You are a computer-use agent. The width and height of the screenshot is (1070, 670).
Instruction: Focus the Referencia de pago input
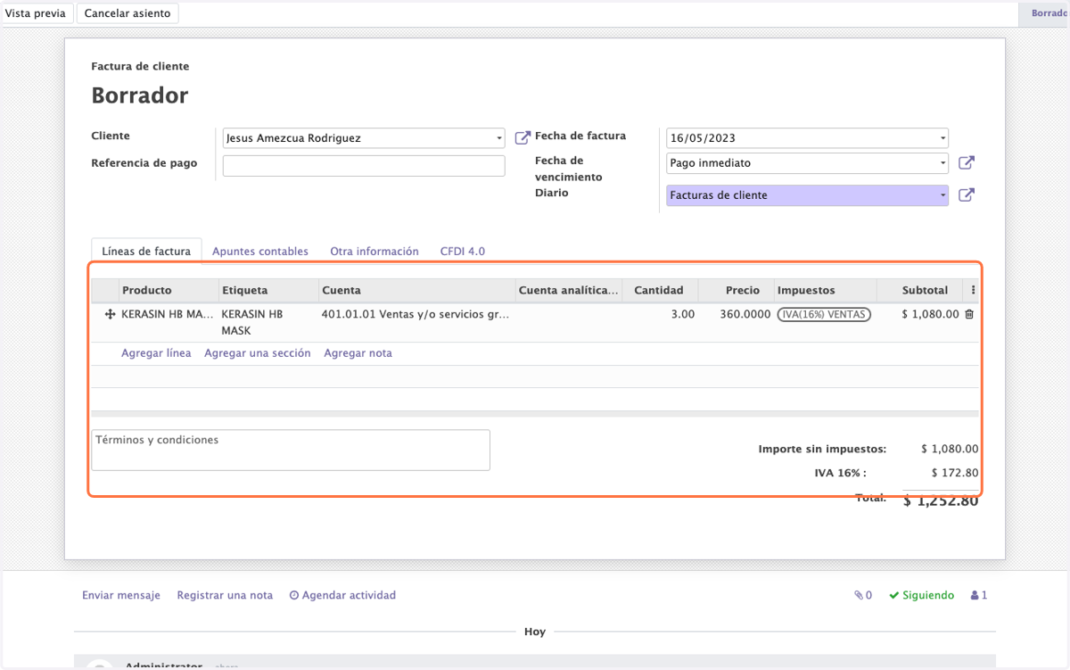click(364, 166)
